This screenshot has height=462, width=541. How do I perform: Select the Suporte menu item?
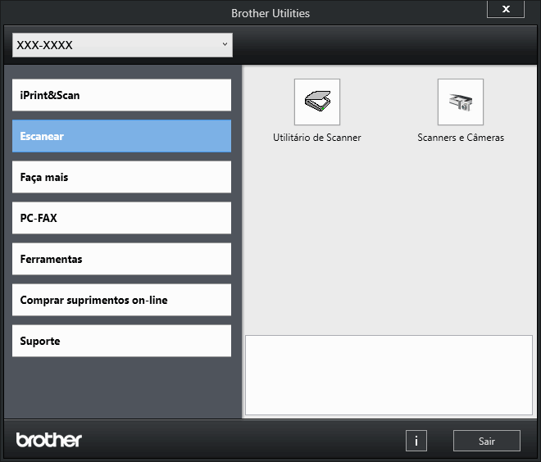click(121, 341)
